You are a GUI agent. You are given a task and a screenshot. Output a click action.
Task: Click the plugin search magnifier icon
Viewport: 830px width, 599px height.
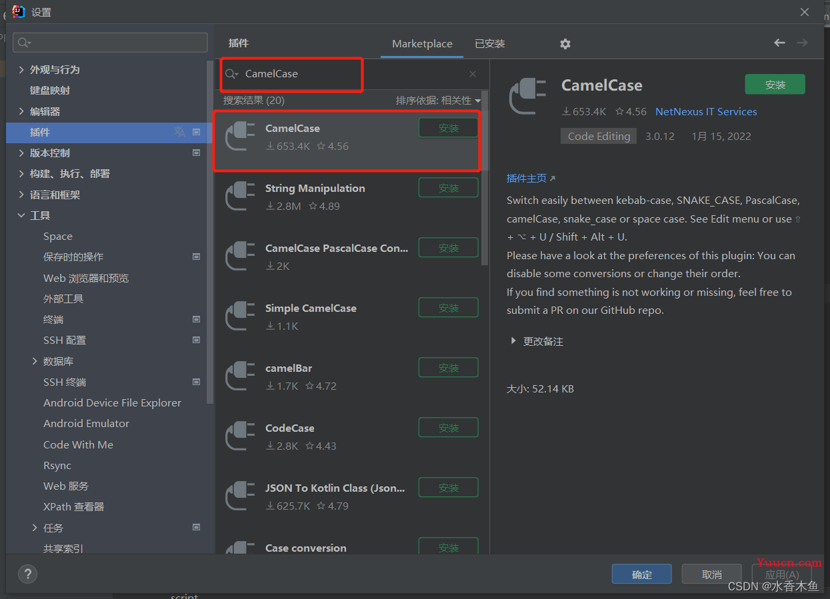tap(231, 74)
